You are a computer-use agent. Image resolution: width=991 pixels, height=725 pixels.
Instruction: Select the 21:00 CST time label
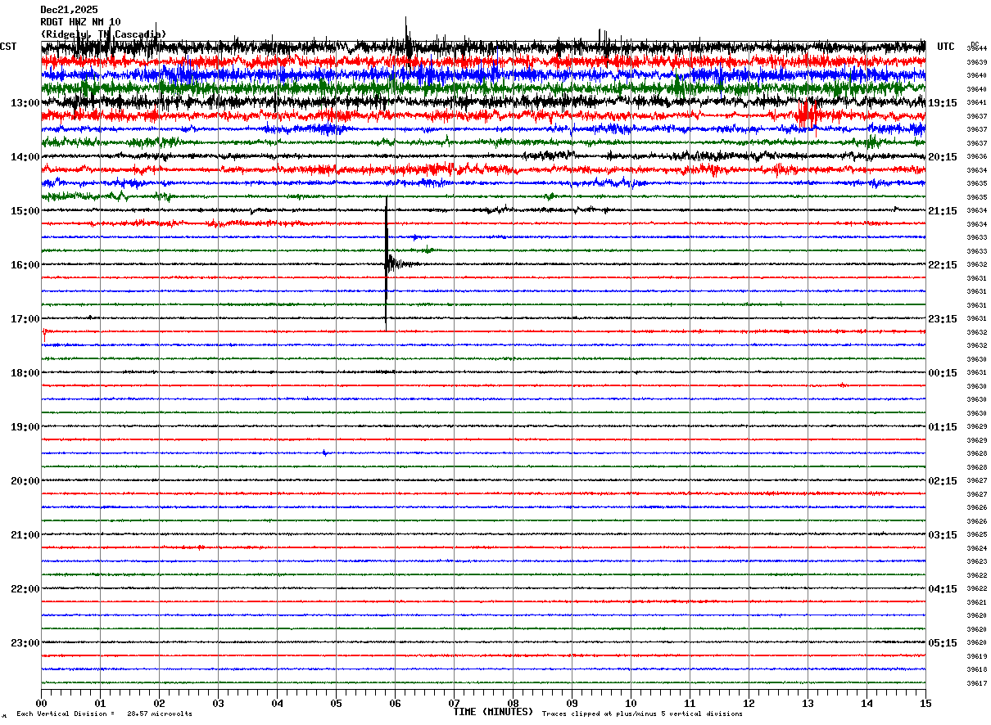tap(25, 535)
